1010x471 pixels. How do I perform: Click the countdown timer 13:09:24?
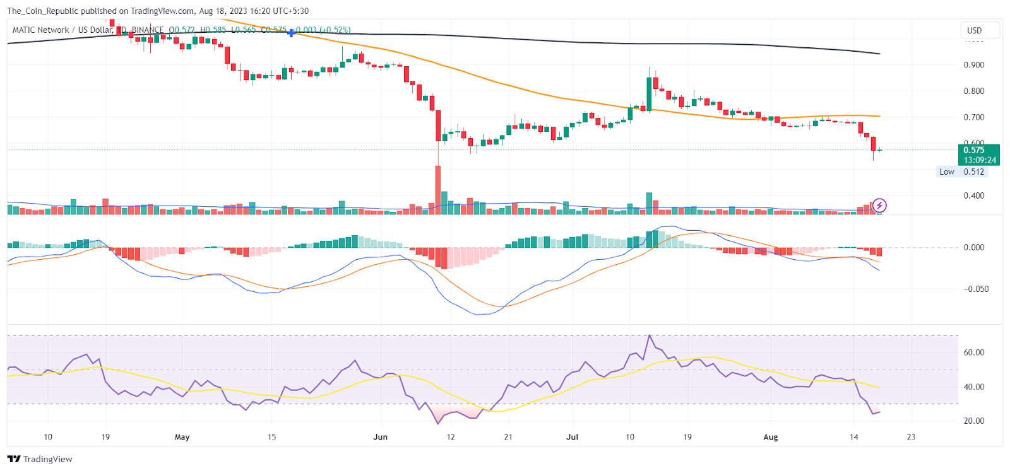tap(980, 160)
